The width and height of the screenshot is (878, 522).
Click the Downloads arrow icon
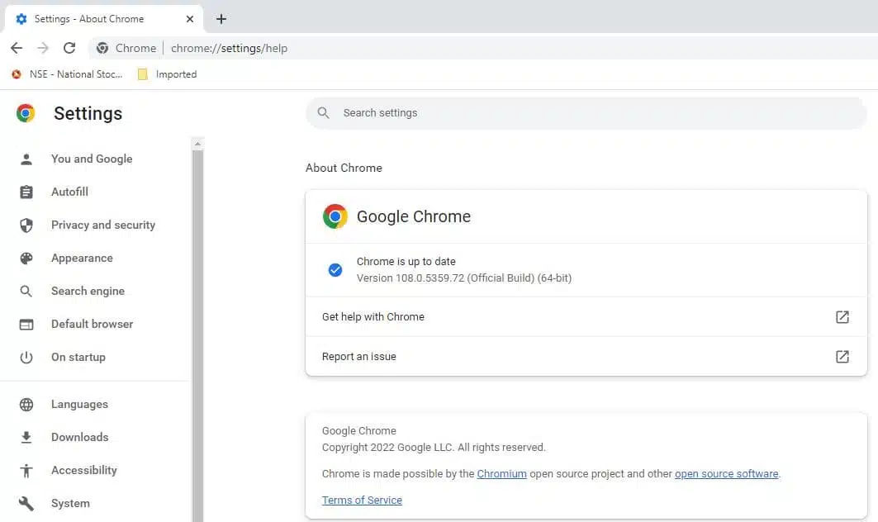pos(26,438)
